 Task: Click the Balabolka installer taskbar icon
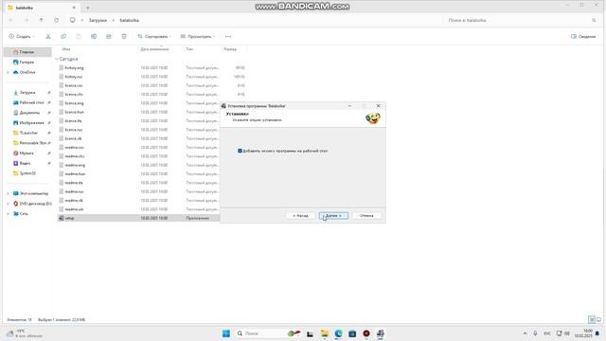pos(381,333)
